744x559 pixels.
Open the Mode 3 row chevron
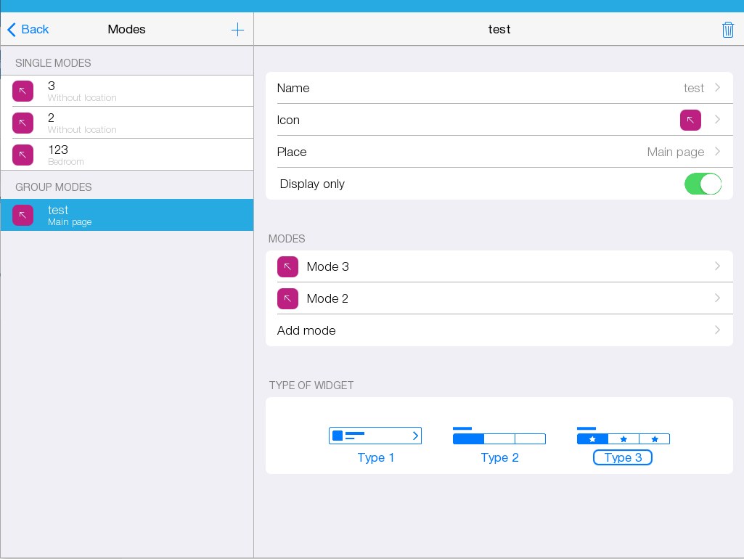[x=717, y=266]
